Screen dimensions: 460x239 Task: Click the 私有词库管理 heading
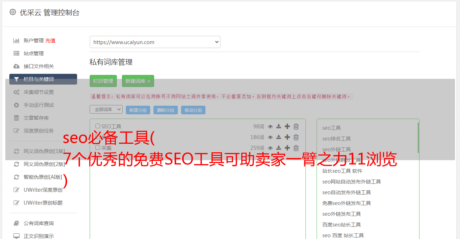(x=111, y=62)
